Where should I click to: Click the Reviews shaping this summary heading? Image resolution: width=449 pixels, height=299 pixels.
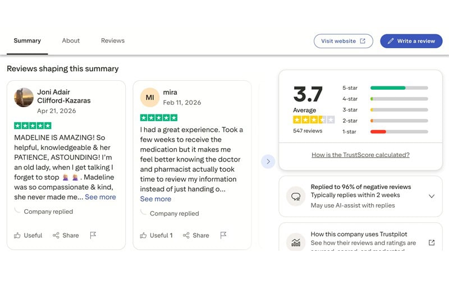(x=63, y=68)
